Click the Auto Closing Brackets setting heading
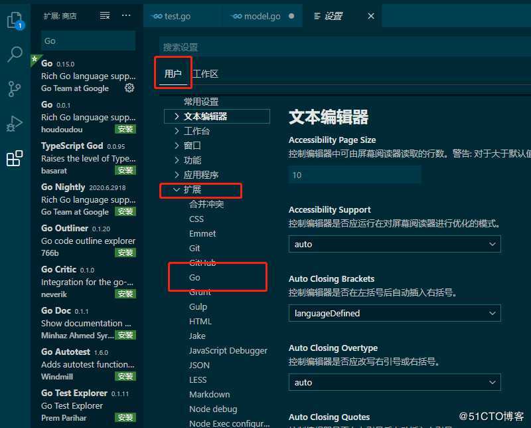The width and height of the screenshot is (531, 428). coord(331,279)
